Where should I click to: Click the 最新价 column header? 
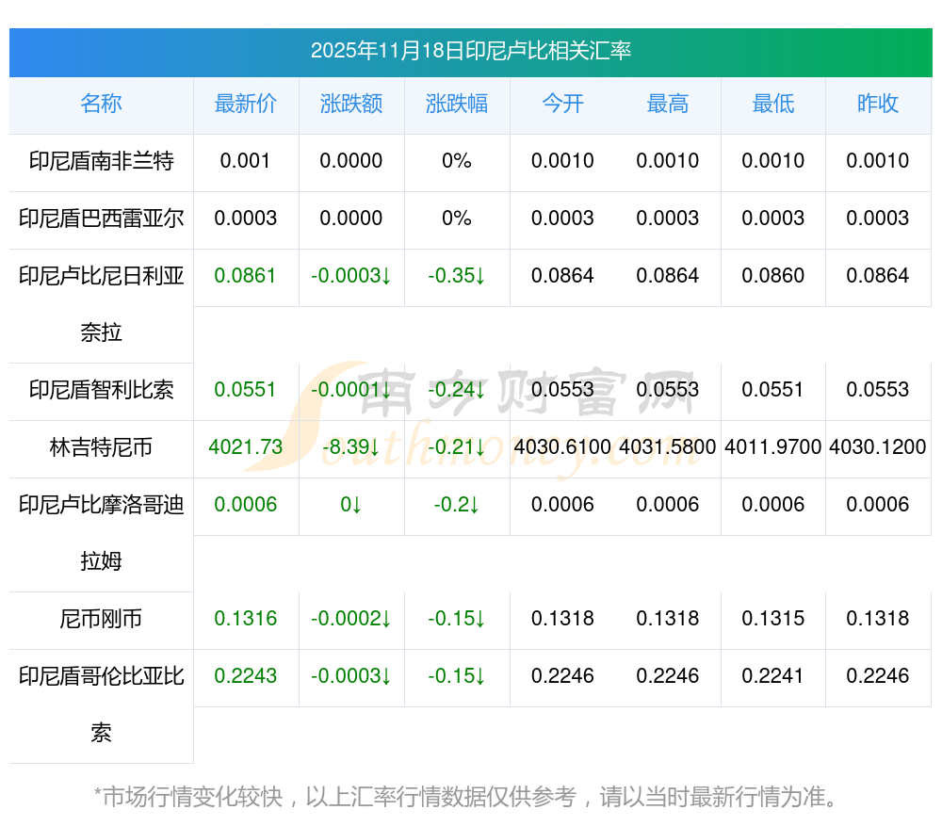pyautogui.click(x=245, y=104)
